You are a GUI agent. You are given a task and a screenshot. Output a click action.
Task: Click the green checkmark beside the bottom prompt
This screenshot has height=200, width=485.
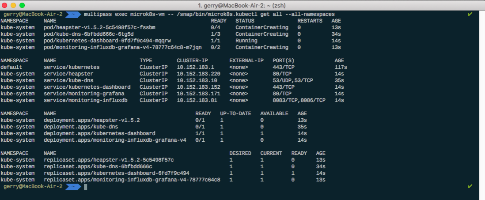point(470,187)
